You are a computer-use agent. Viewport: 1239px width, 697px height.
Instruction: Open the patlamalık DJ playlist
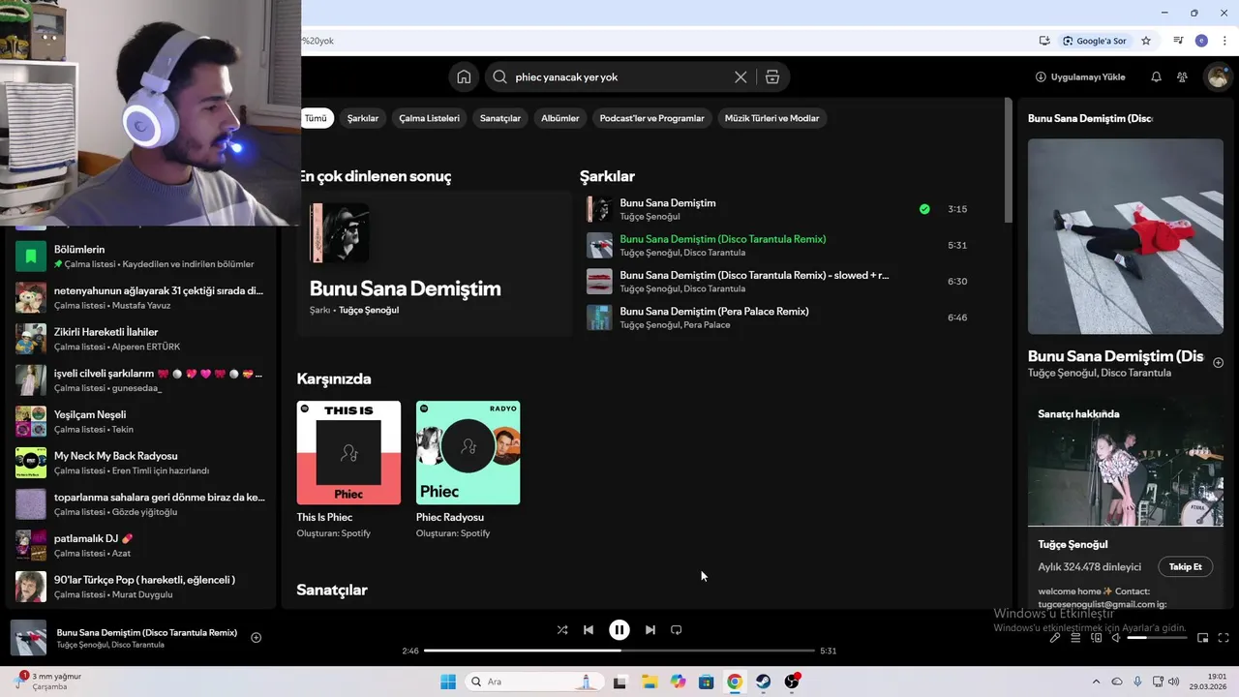pos(142,545)
